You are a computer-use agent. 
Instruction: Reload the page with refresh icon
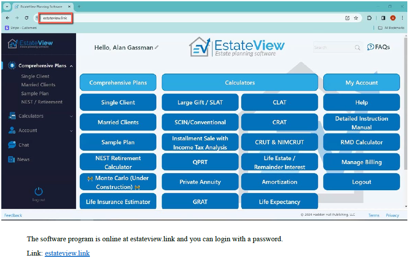point(26,18)
